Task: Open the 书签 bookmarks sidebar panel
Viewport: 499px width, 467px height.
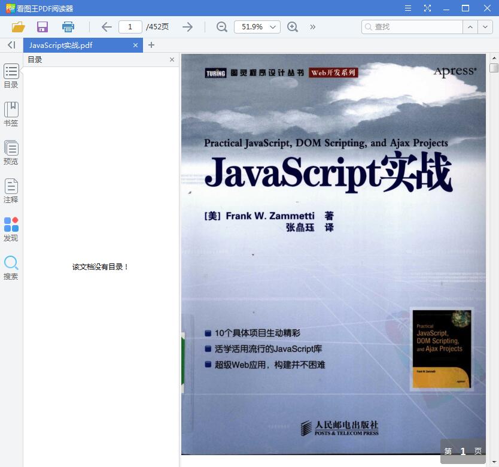Action: [11, 114]
